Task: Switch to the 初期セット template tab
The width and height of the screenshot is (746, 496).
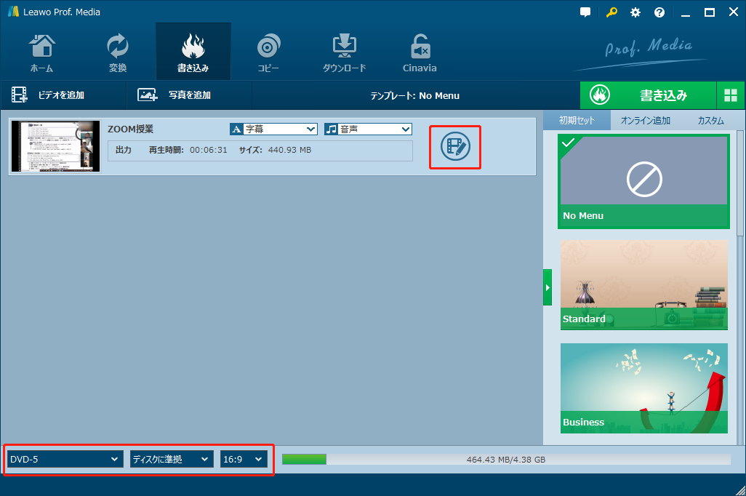Action: pyautogui.click(x=577, y=121)
